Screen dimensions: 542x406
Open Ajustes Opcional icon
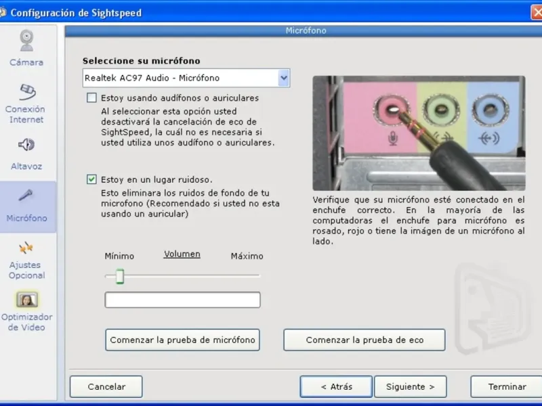coord(26,248)
